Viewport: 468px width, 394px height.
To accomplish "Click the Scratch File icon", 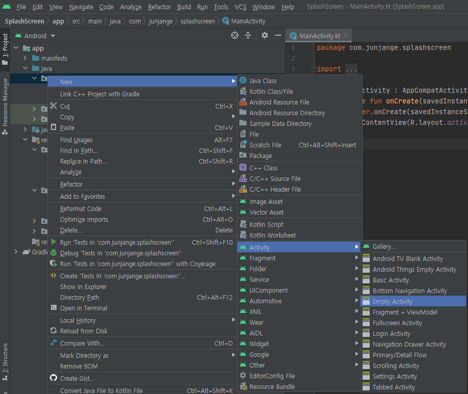I will pyautogui.click(x=243, y=144).
